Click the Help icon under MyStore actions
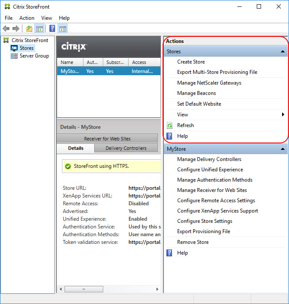The image size is (289, 304). [169, 253]
